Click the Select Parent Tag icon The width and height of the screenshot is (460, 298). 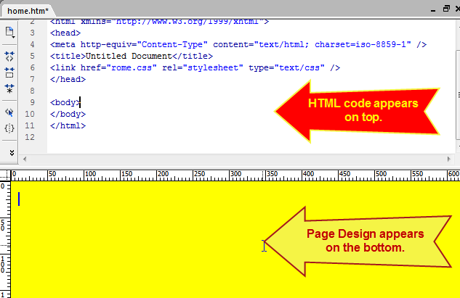pyautogui.click(x=10, y=112)
